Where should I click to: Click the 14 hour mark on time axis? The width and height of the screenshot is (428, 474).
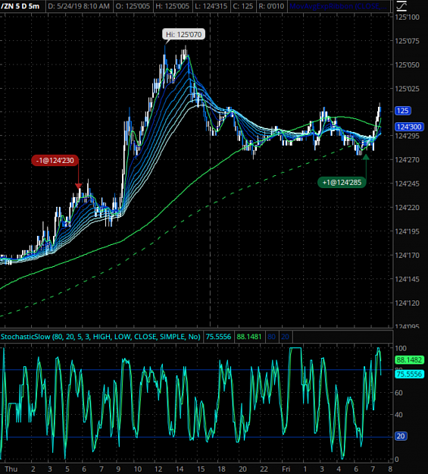(180, 469)
